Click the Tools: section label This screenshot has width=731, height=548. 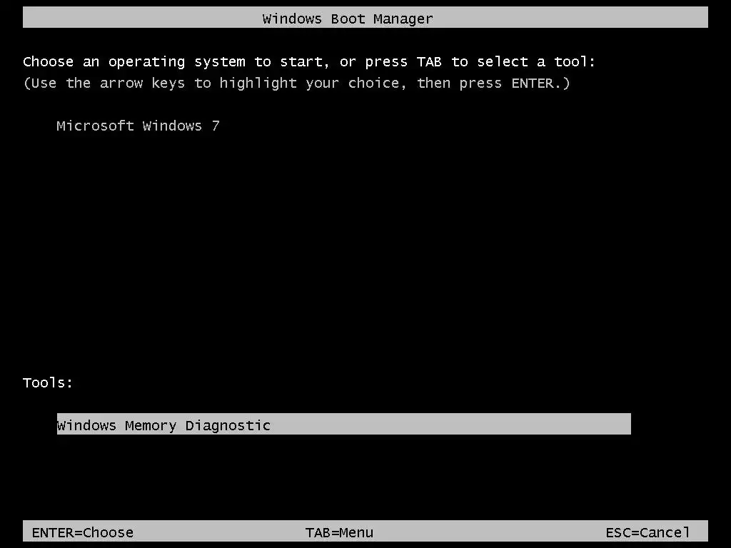48,382
